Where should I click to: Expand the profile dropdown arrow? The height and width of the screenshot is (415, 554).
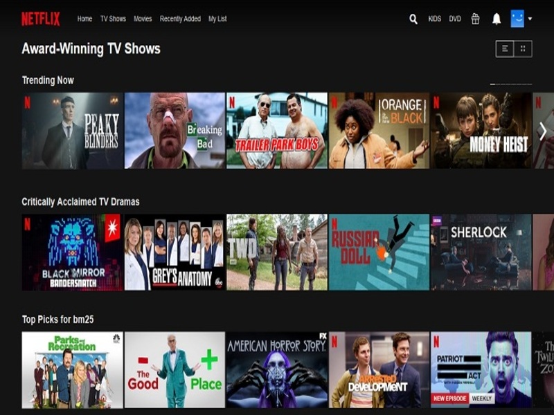coord(530,19)
